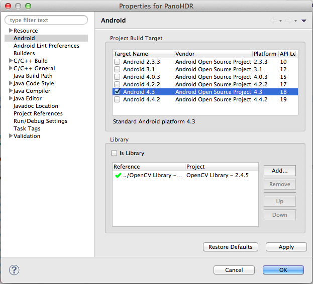This screenshot has width=313, height=284.
Task: Select the Android 2.3.3 target name text
Action: [142, 62]
